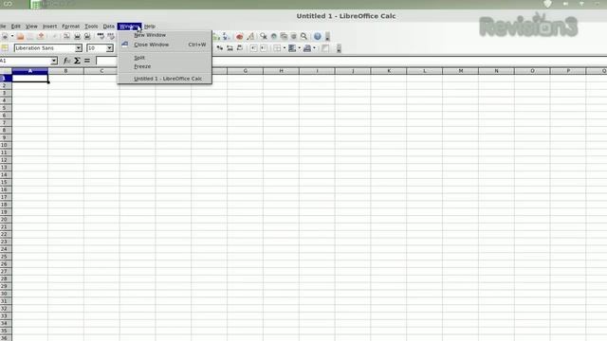607x341 pixels.
Task: Click the shield tray icon in top panel
Action: tap(547, 4)
